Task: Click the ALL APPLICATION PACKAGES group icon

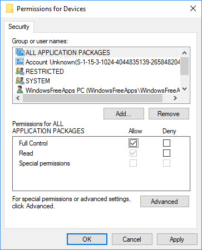Action: coord(20,52)
